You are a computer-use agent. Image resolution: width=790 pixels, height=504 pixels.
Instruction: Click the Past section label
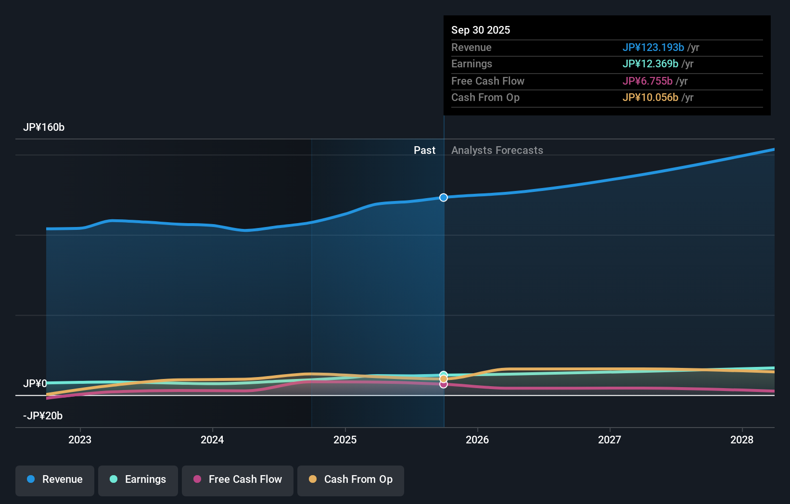[425, 150]
